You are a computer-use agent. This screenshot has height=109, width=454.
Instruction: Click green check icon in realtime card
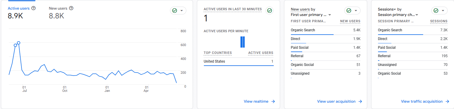point(269,11)
